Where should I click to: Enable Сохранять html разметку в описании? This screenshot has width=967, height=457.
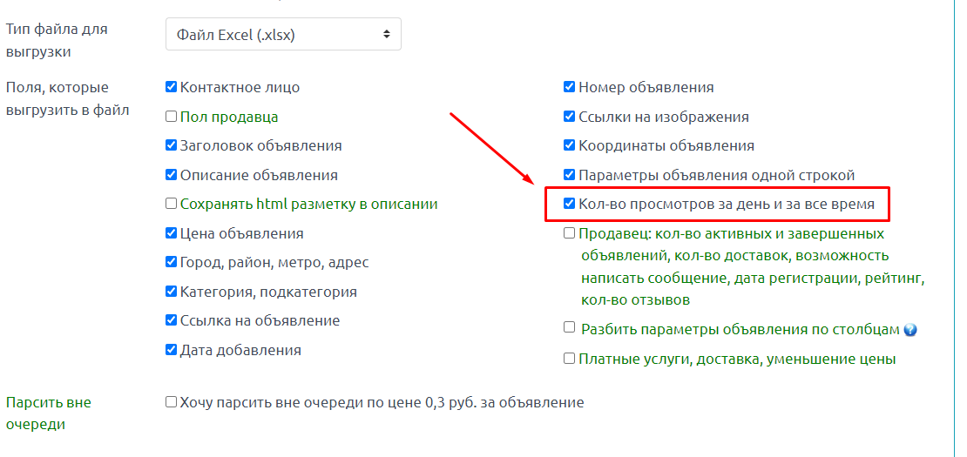click(172, 203)
